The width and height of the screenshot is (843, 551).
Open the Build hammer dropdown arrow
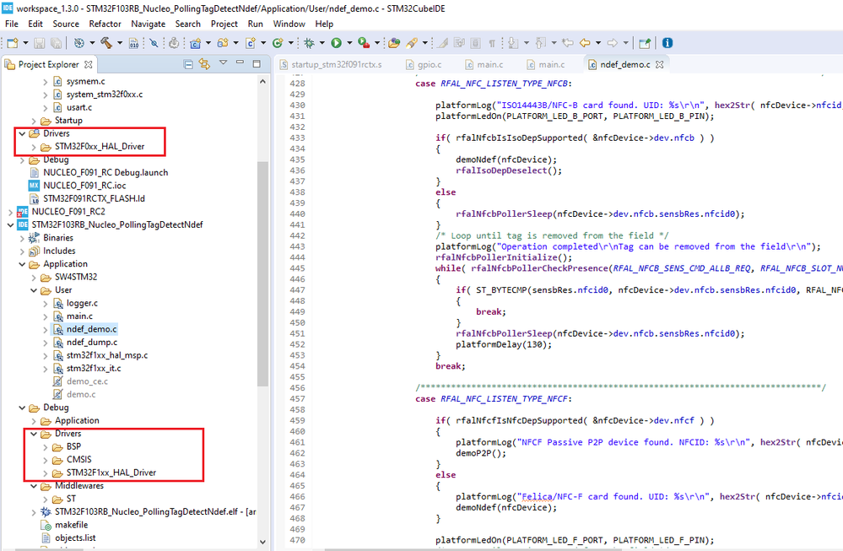(x=119, y=43)
